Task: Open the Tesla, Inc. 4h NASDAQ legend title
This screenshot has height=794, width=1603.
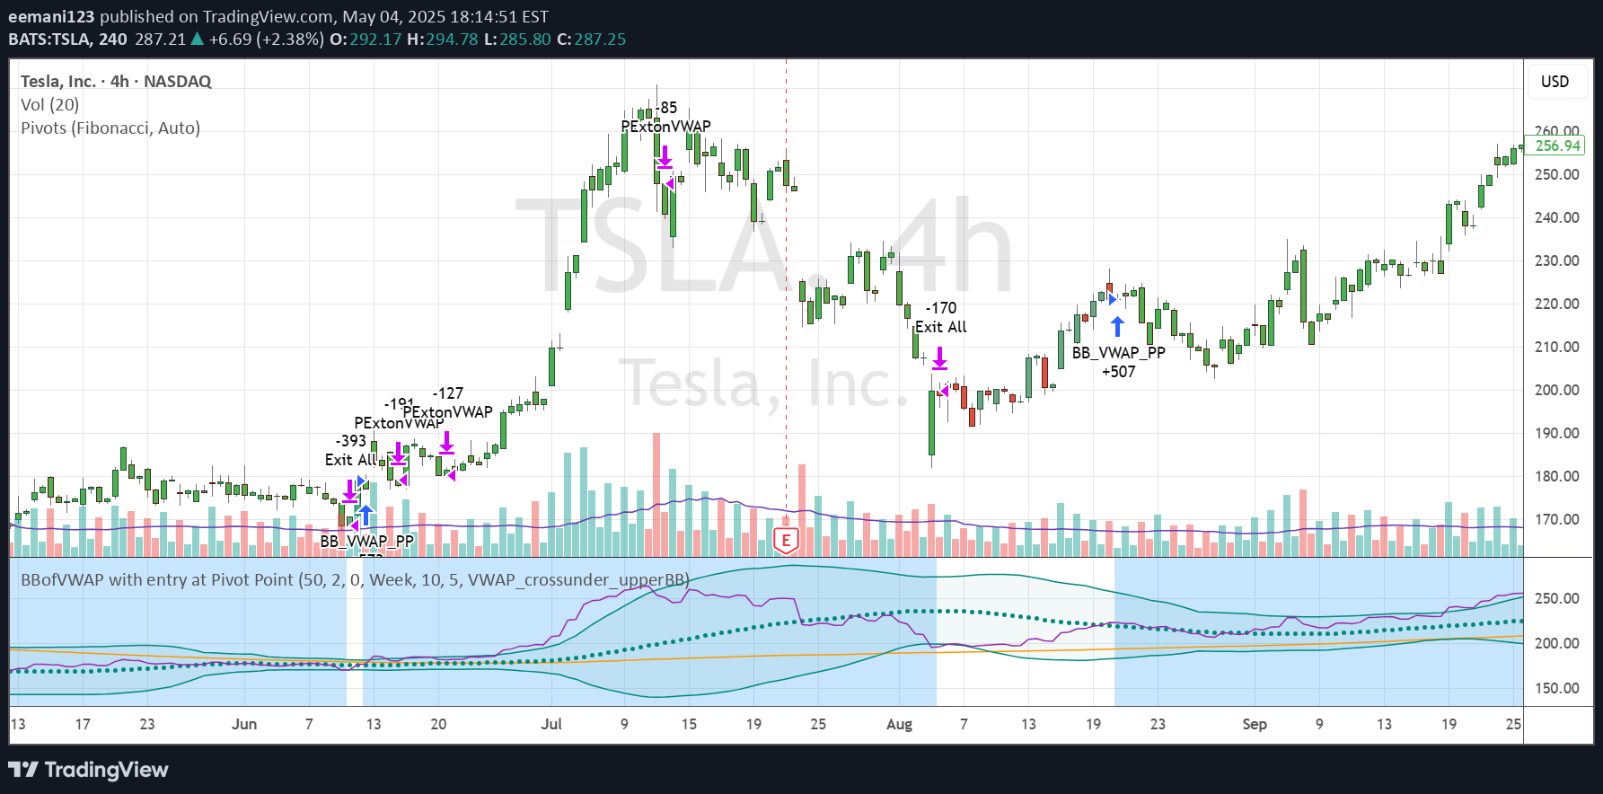Action: click(116, 82)
